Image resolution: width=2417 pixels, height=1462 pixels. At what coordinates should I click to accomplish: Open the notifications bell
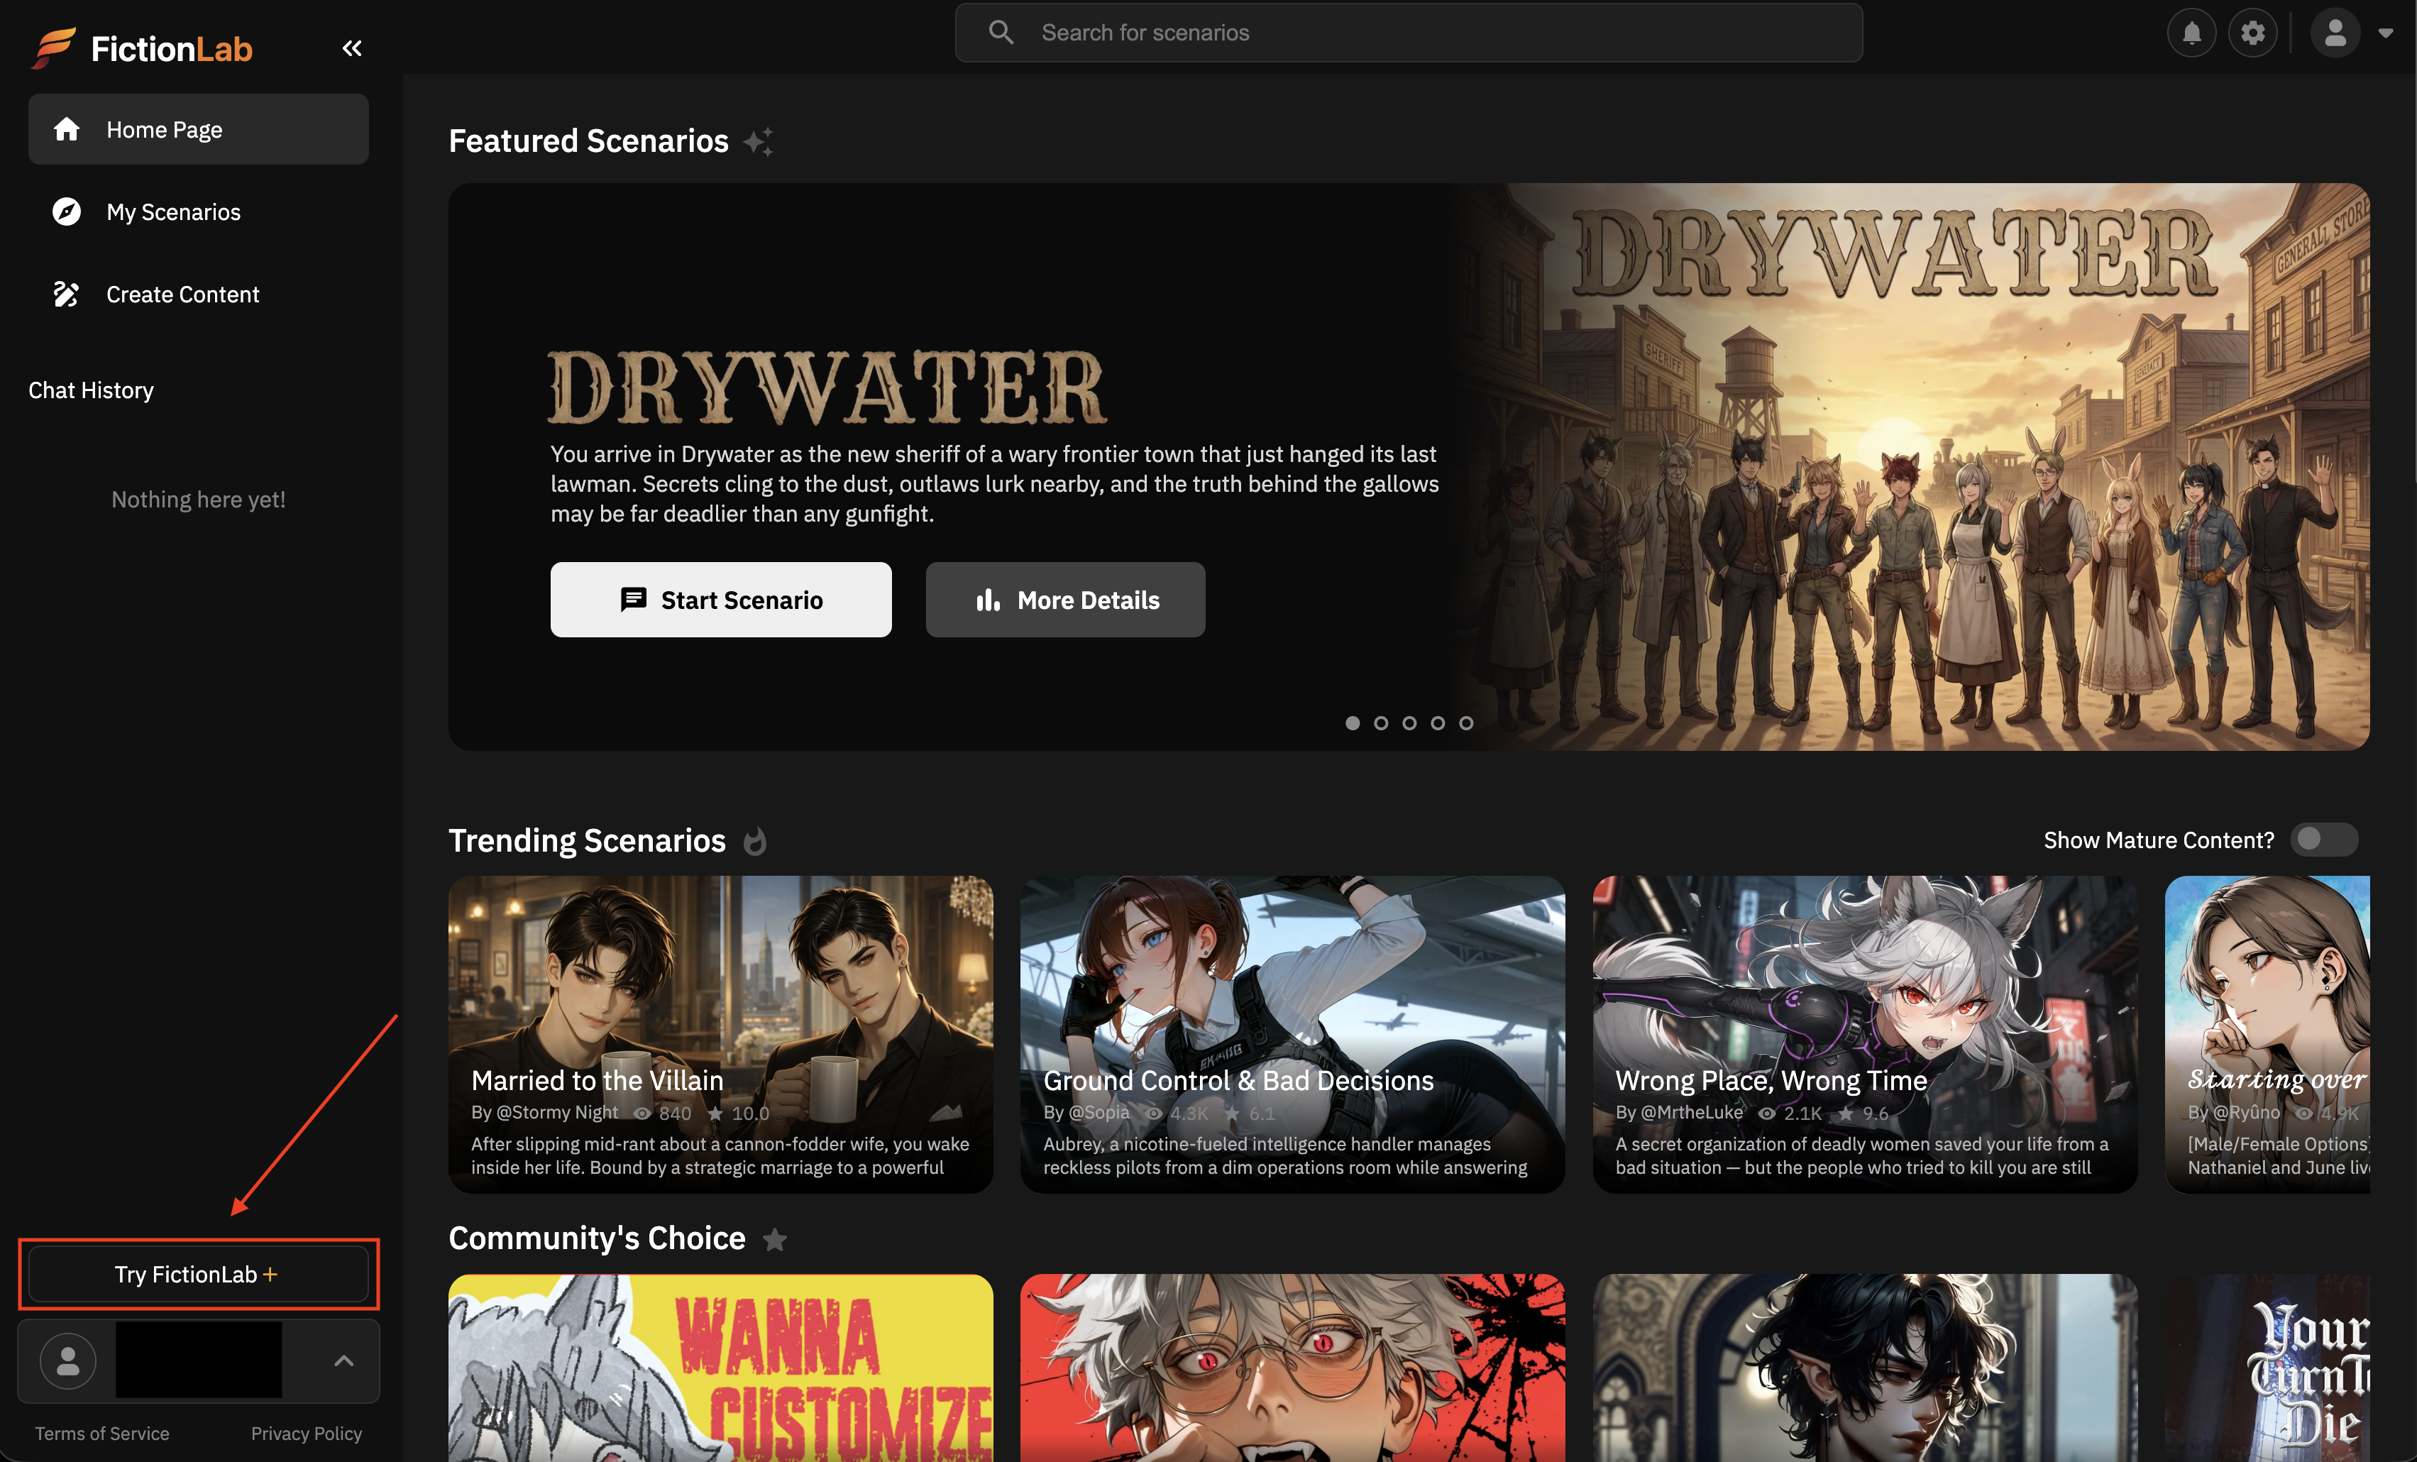[2191, 33]
